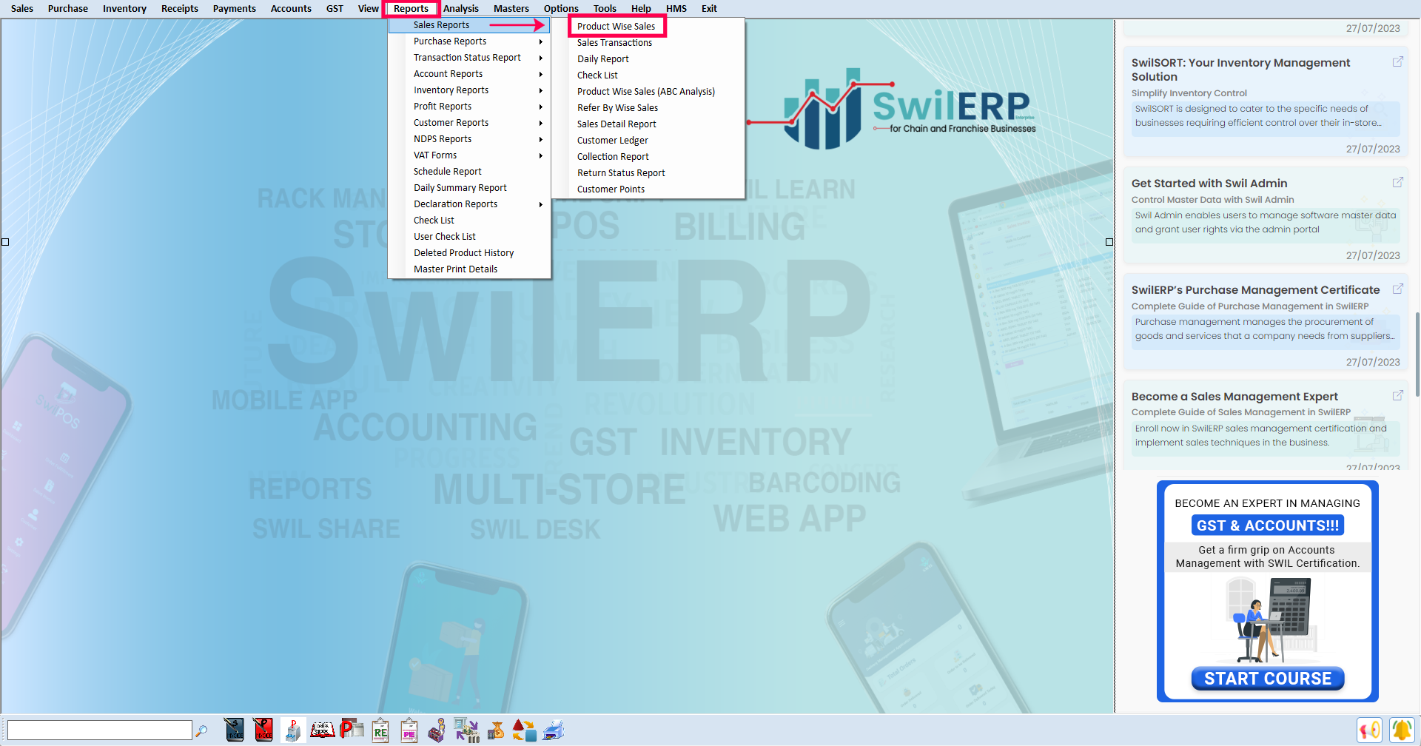Image resolution: width=1421 pixels, height=746 pixels.
Task: Expand the Transaction Status Report submenu
Action: (x=469, y=58)
